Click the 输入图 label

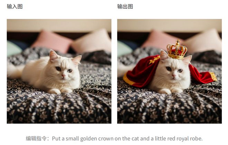tap(15, 7)
